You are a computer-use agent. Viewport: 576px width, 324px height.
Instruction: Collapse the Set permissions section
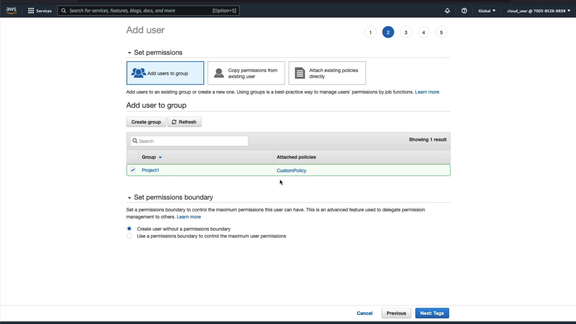[129, 53]
